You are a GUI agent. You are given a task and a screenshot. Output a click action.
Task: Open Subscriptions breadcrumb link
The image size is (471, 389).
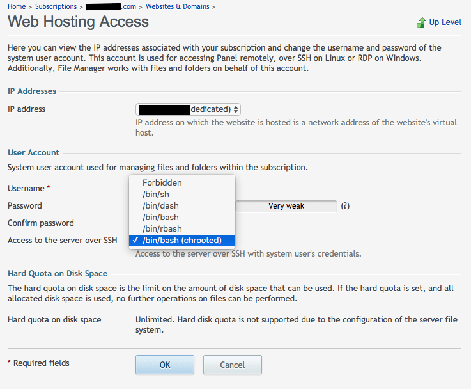(56, 6)
